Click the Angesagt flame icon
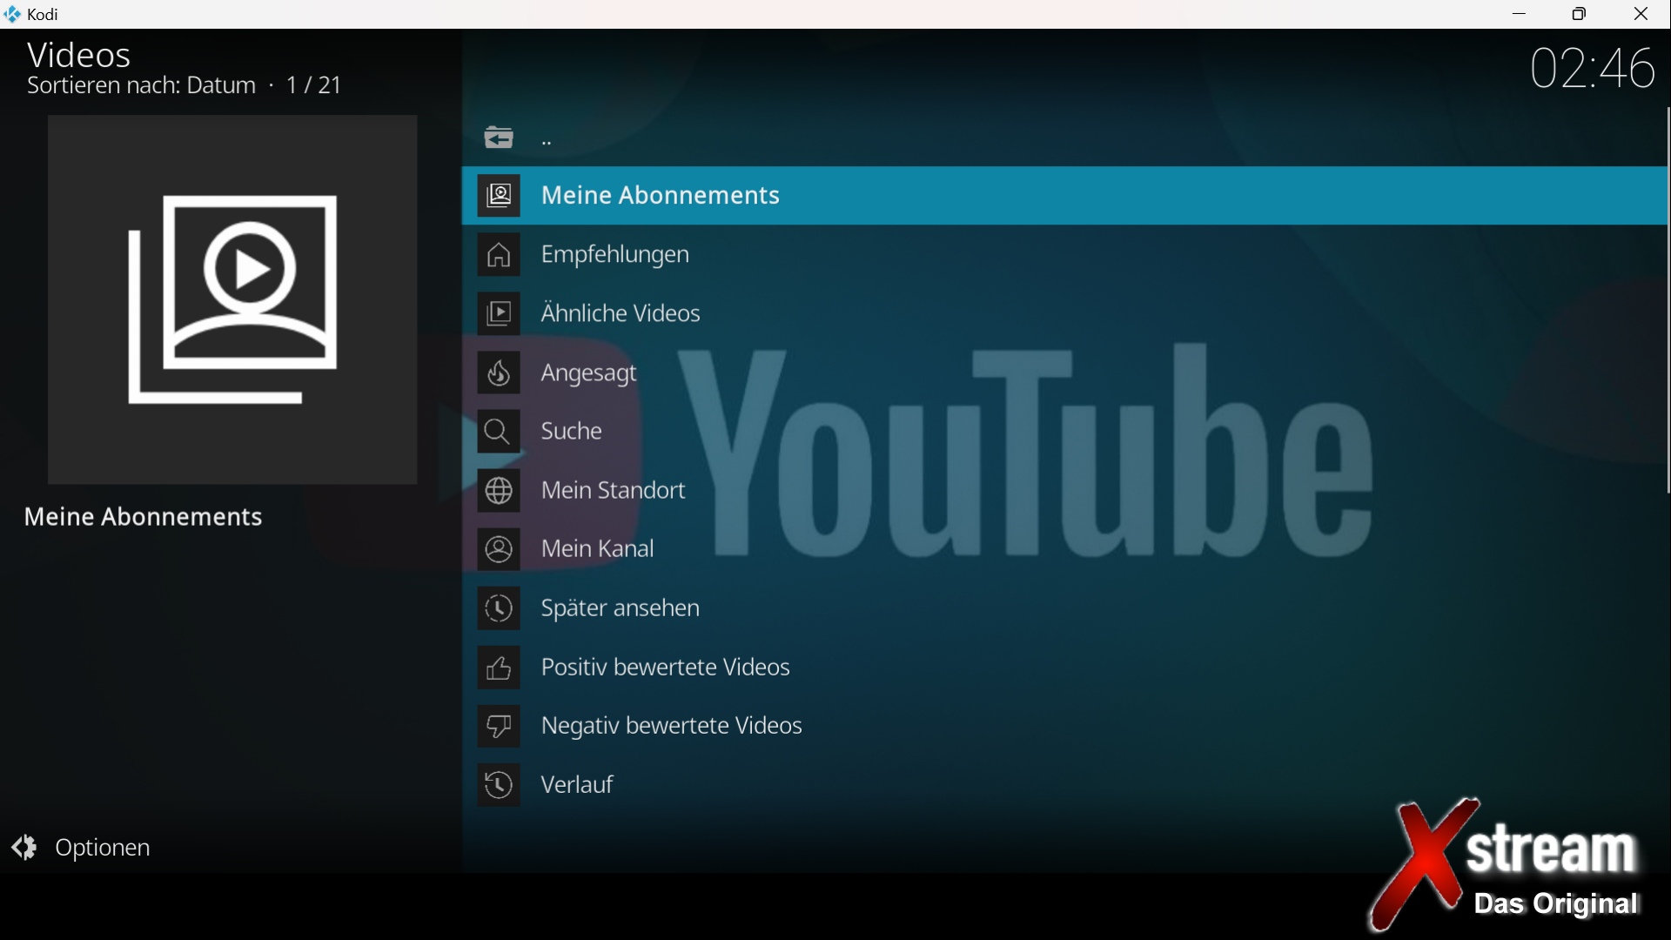This screenshot has height=940, width=1671. coord(499,373)
